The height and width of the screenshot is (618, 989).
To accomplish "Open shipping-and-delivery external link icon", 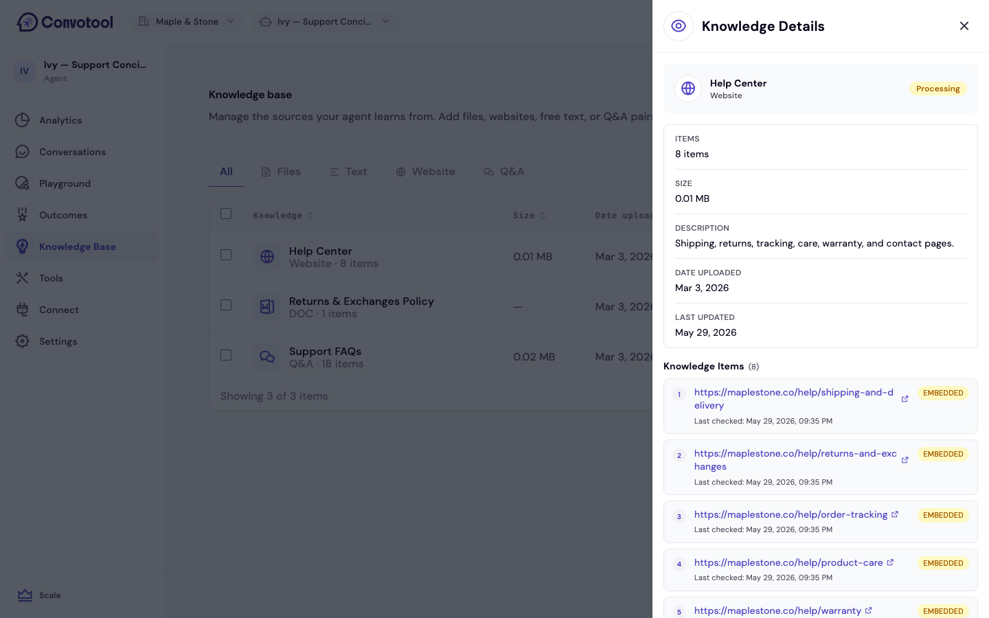I will [905, 399].
